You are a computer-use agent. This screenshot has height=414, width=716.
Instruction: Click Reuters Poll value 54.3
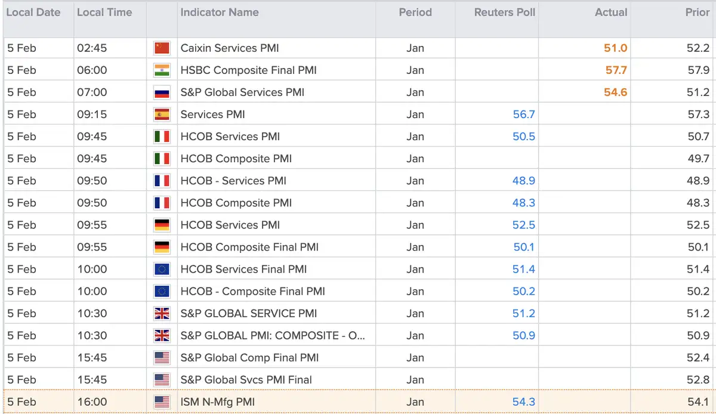(x=524, y=401)
